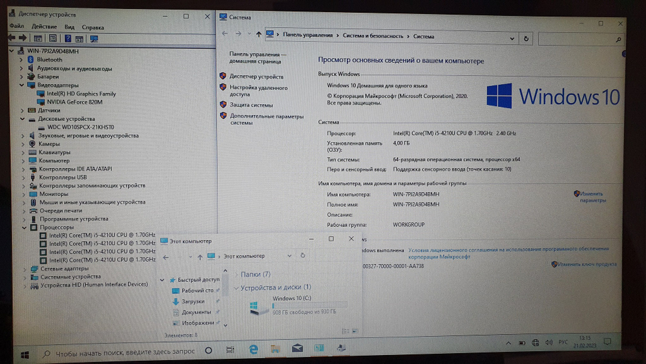
Task: Click the Мониторы category icon
Action: point(33,194)
